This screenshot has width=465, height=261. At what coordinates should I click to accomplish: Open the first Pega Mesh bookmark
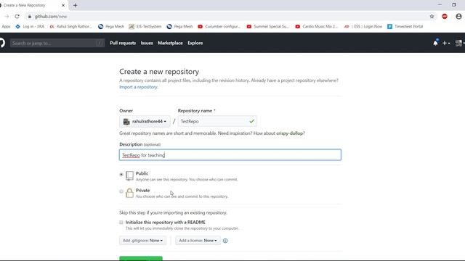(111, 26)
